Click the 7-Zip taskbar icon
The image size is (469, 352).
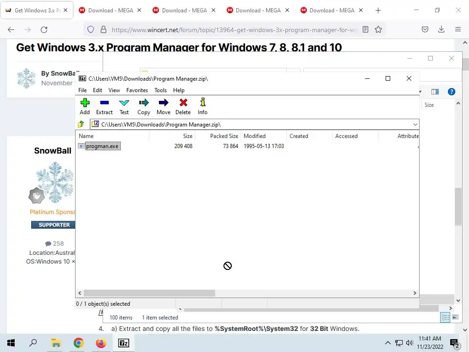click(124, 343)
